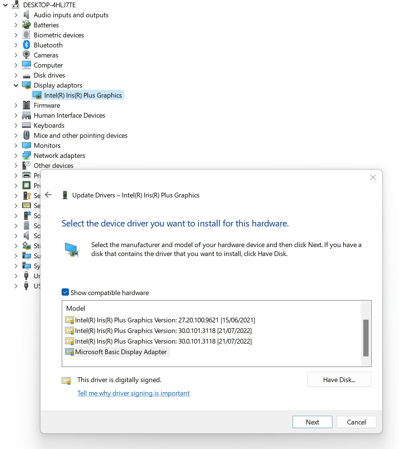Click the Human Interface Devices icon
Image resolution: width=399 pixels, height=449 pixels.
point(27,115)
